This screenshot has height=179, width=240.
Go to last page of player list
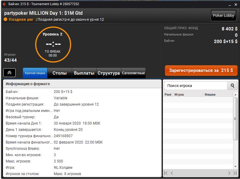coord(235,173)
